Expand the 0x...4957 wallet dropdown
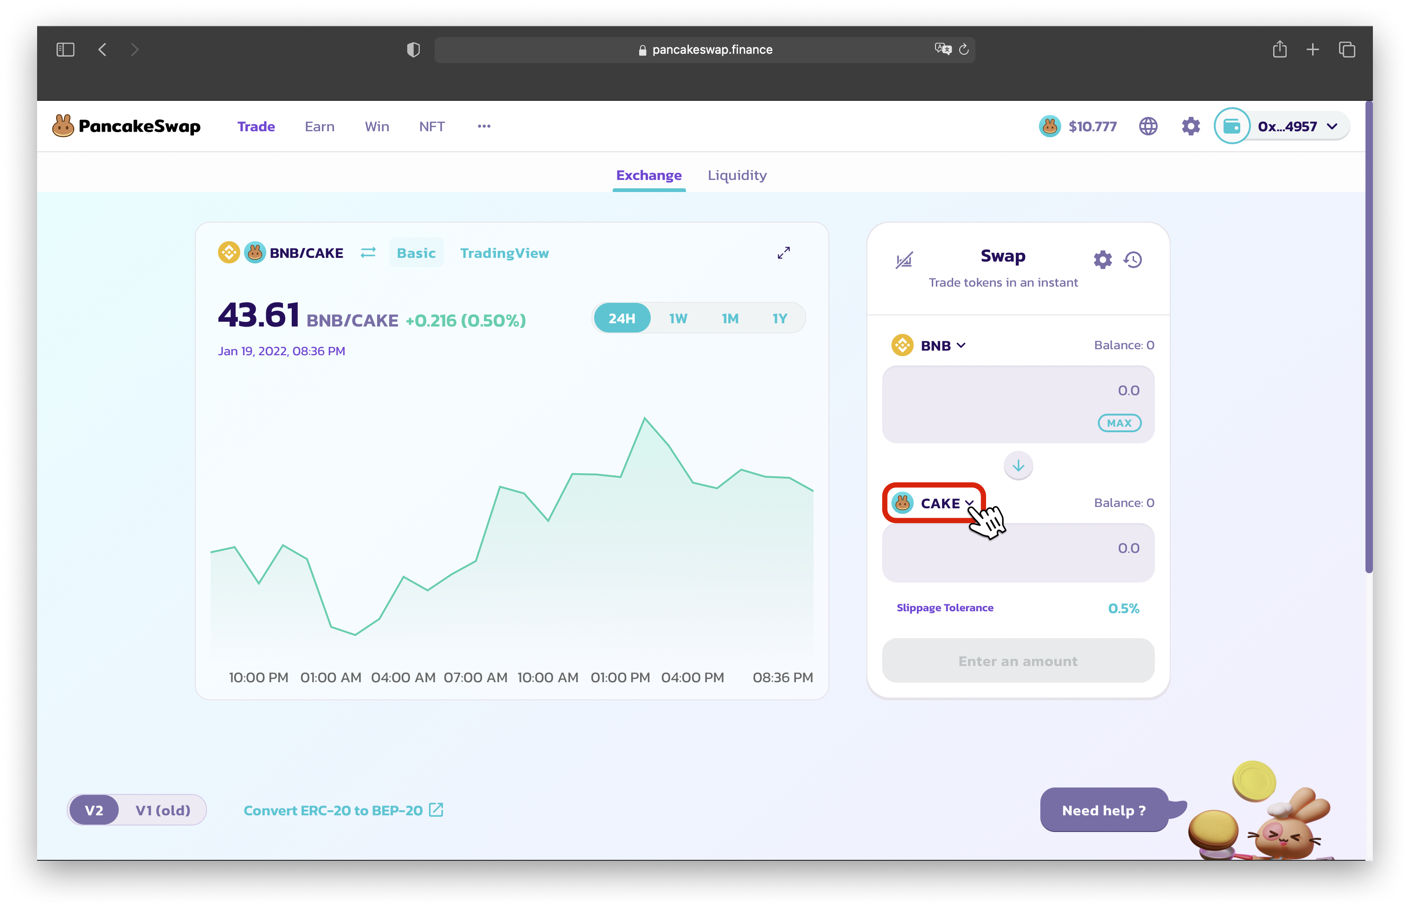This screenshot has height=909, width=1410. point(1297,126)
